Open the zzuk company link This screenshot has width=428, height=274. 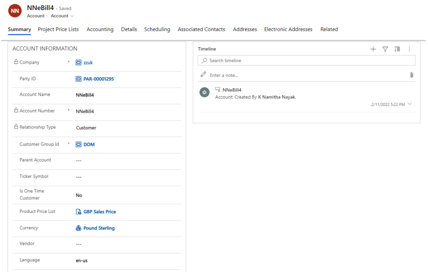click(88, 63)
